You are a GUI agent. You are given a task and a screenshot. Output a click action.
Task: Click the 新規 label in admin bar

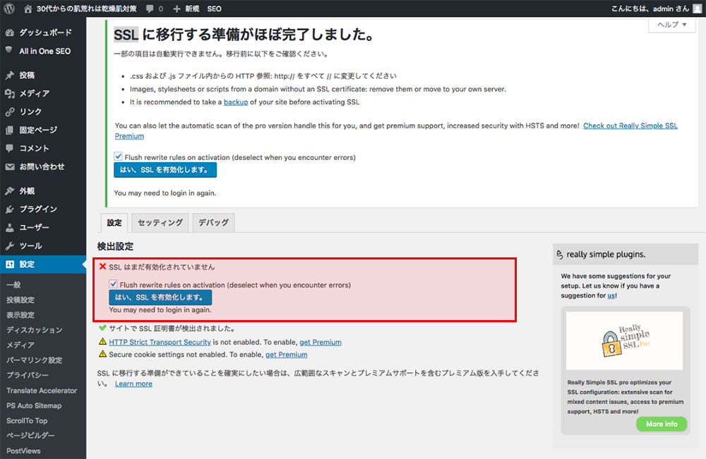(192, 8)
